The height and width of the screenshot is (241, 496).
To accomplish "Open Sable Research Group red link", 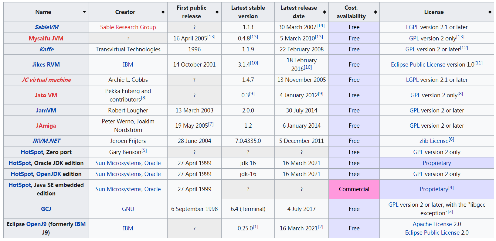I will (x=128, y=27).
